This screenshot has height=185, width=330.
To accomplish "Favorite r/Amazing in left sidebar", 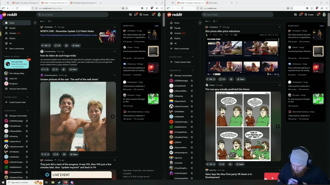I will pyautogui.click(x=27, y=136).
